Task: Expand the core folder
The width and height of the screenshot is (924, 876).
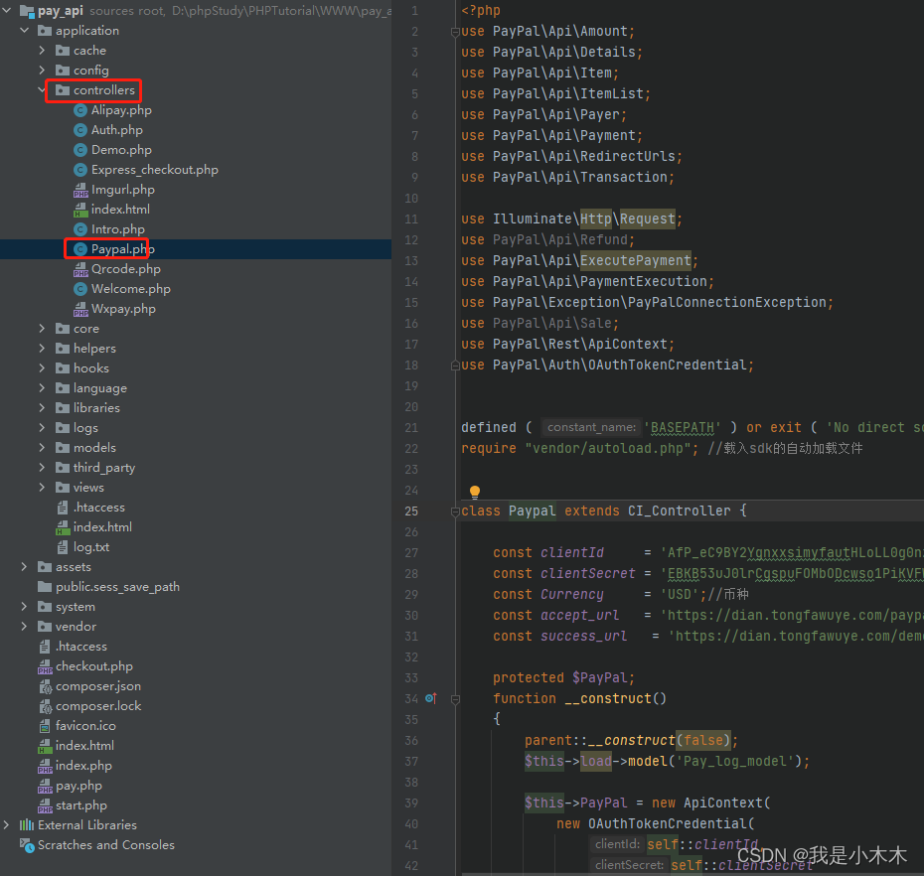Action: [x=42, y=328]
